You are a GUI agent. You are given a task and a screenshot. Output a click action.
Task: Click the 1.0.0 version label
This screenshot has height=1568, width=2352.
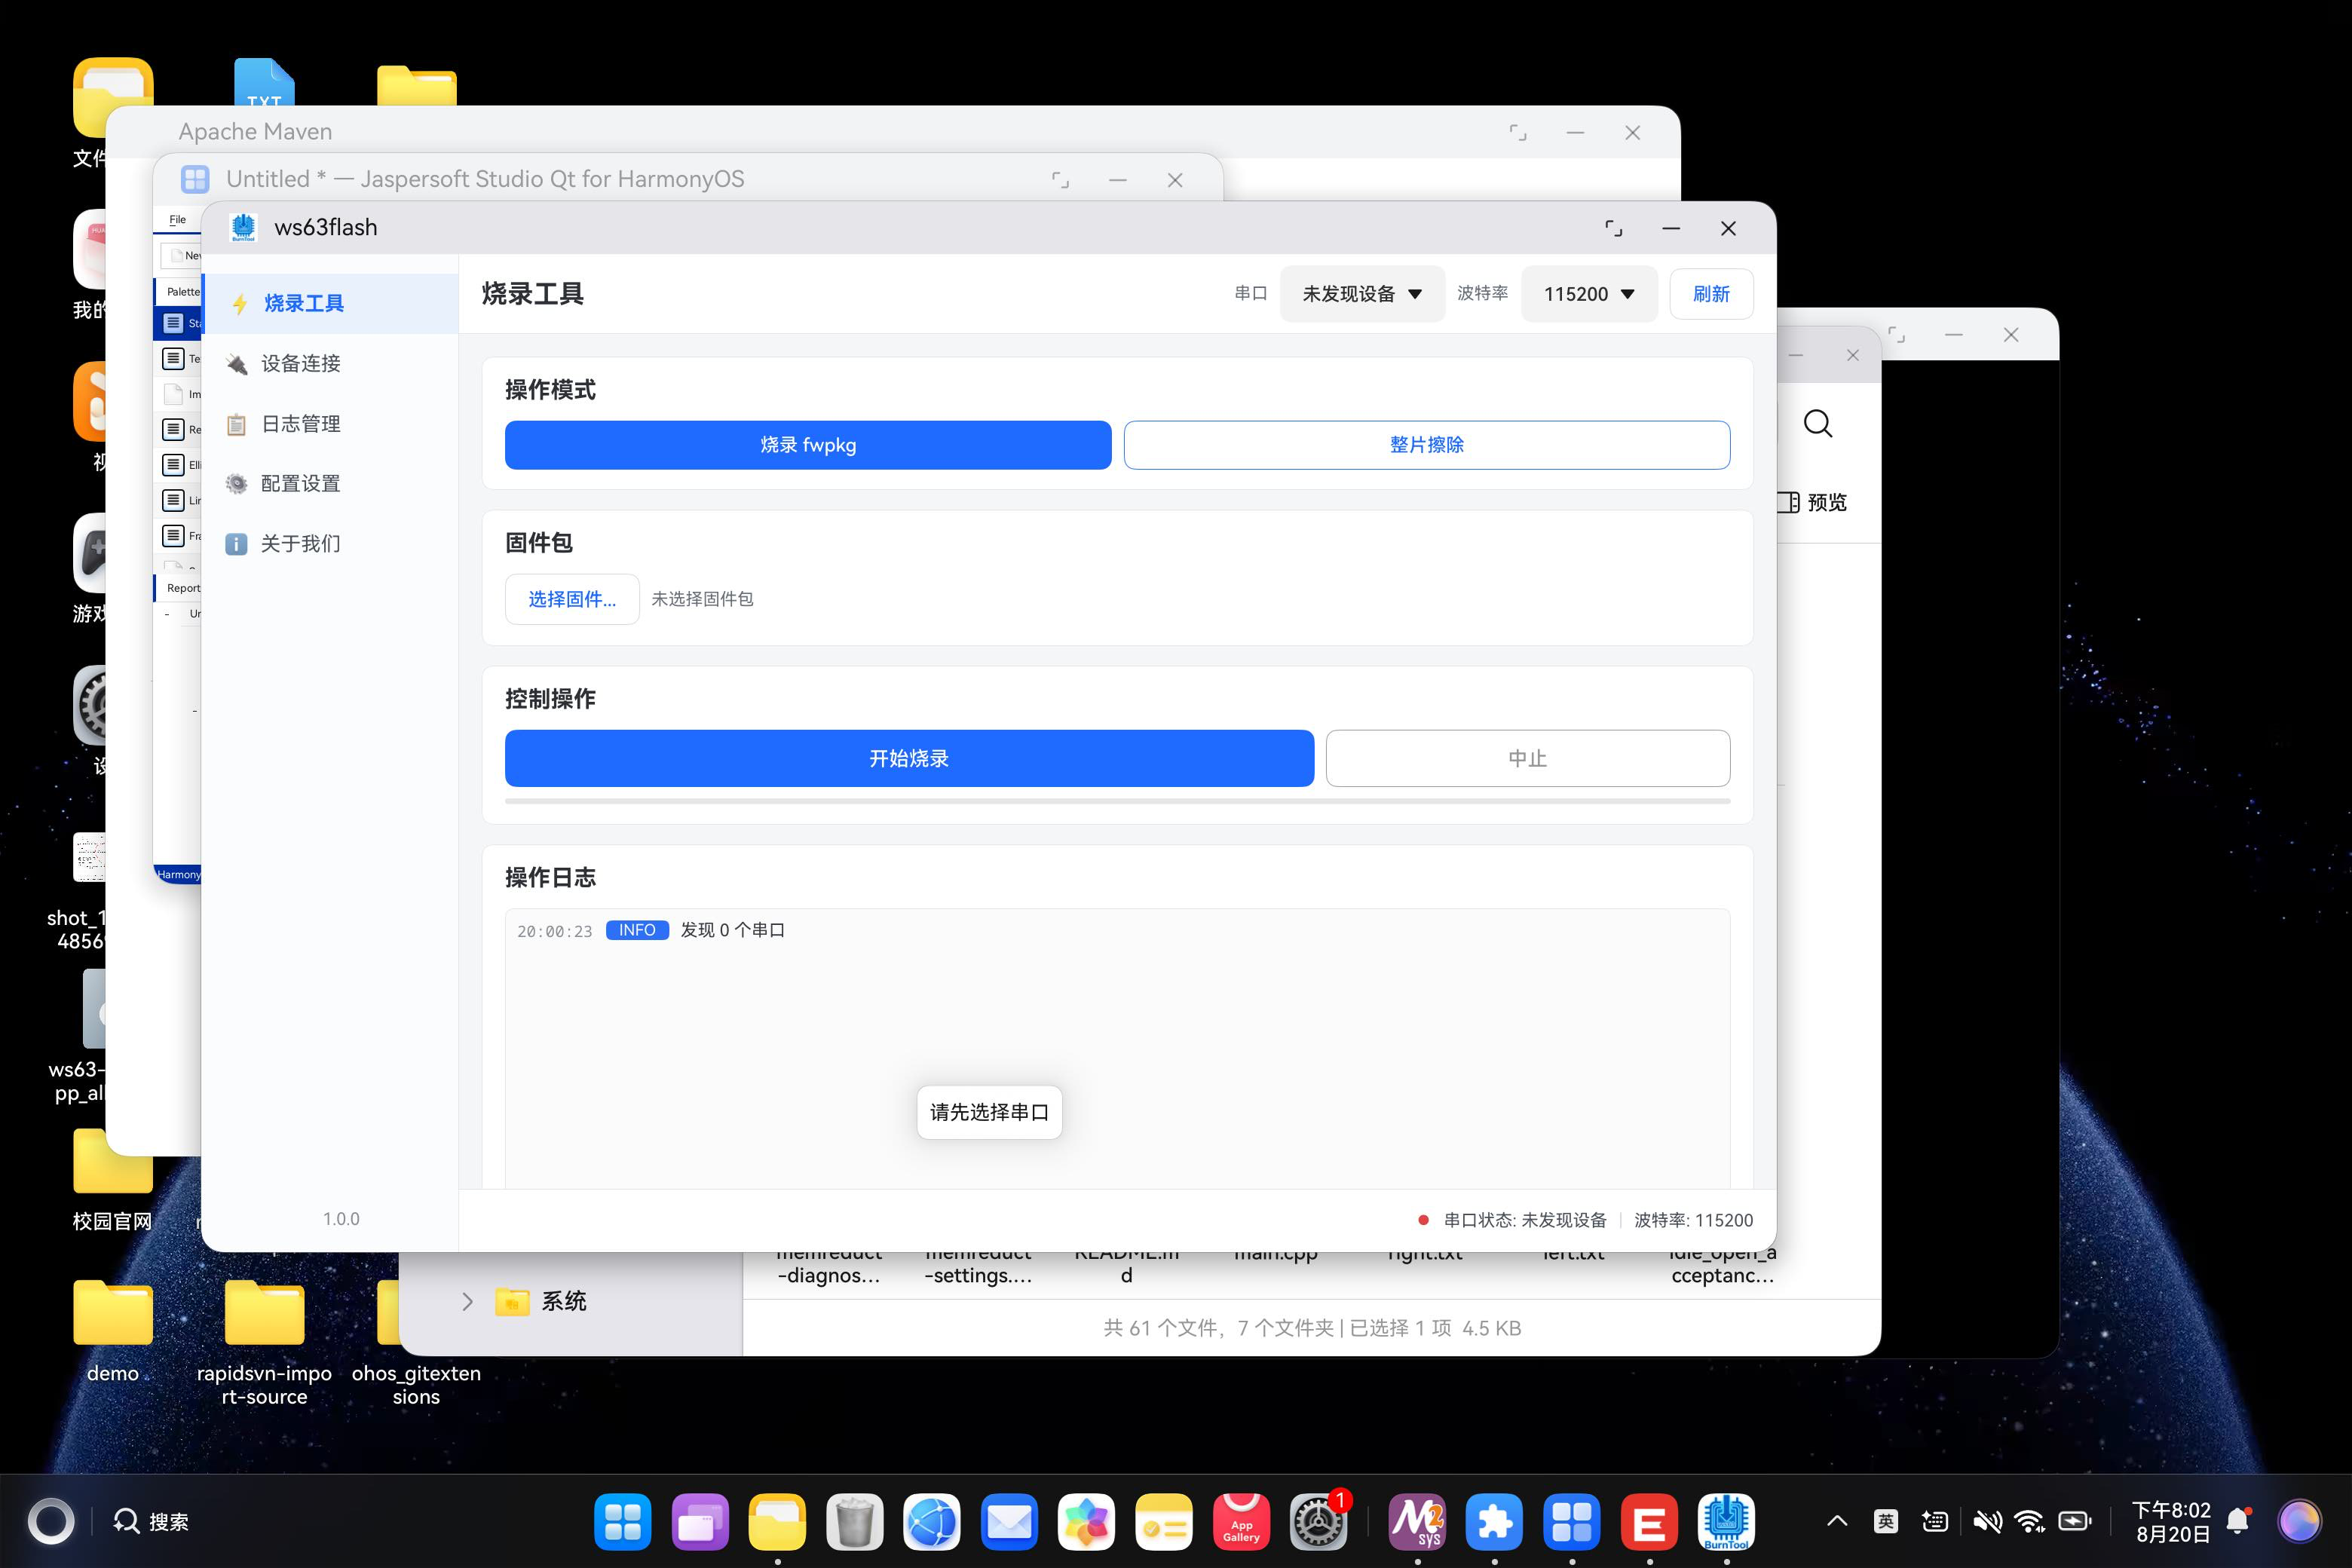point(341,1219)
